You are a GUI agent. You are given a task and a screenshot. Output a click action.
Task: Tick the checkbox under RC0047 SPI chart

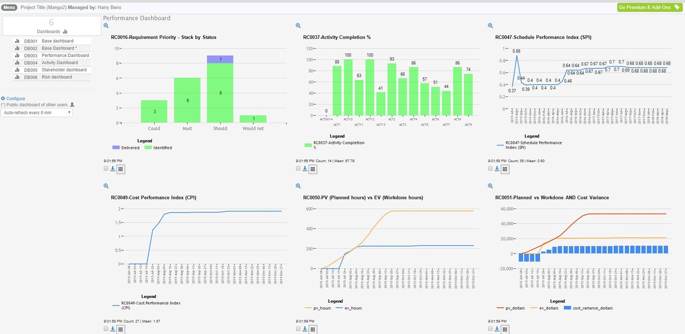(x=489, y=169)
